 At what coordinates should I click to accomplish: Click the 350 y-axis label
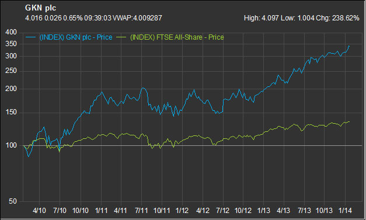coord(11,44)
